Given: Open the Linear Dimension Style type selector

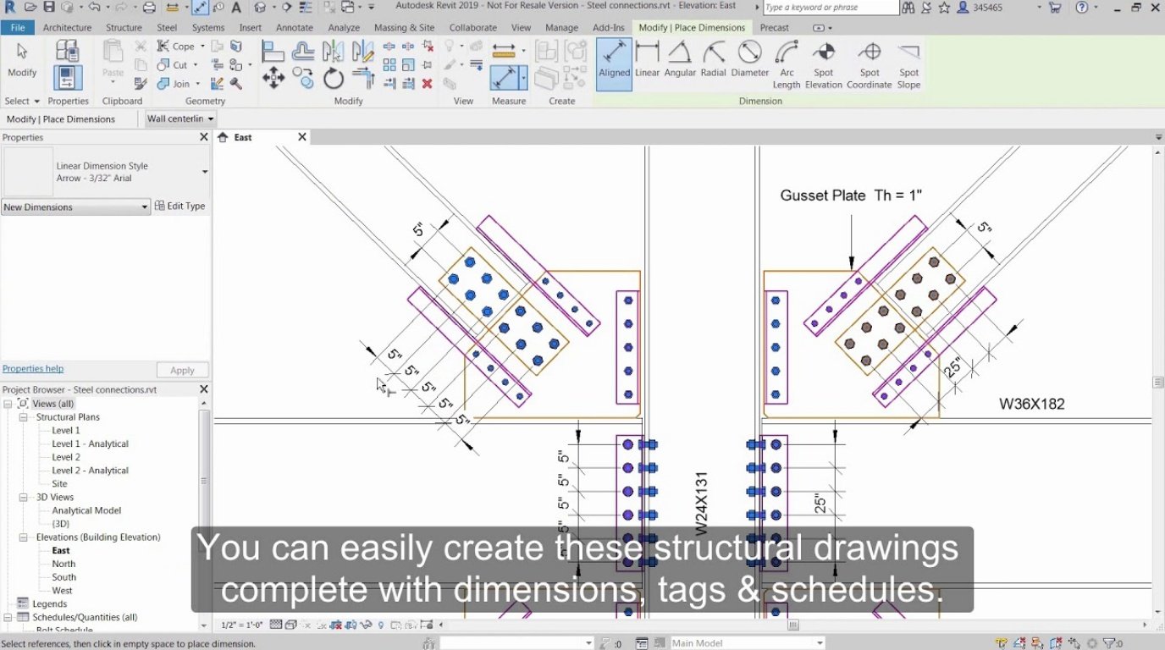Looking at the screenshot, I should [106, 172].
